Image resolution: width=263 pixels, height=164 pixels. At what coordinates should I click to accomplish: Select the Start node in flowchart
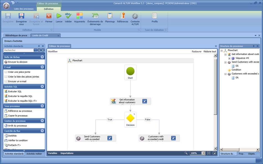130,72
